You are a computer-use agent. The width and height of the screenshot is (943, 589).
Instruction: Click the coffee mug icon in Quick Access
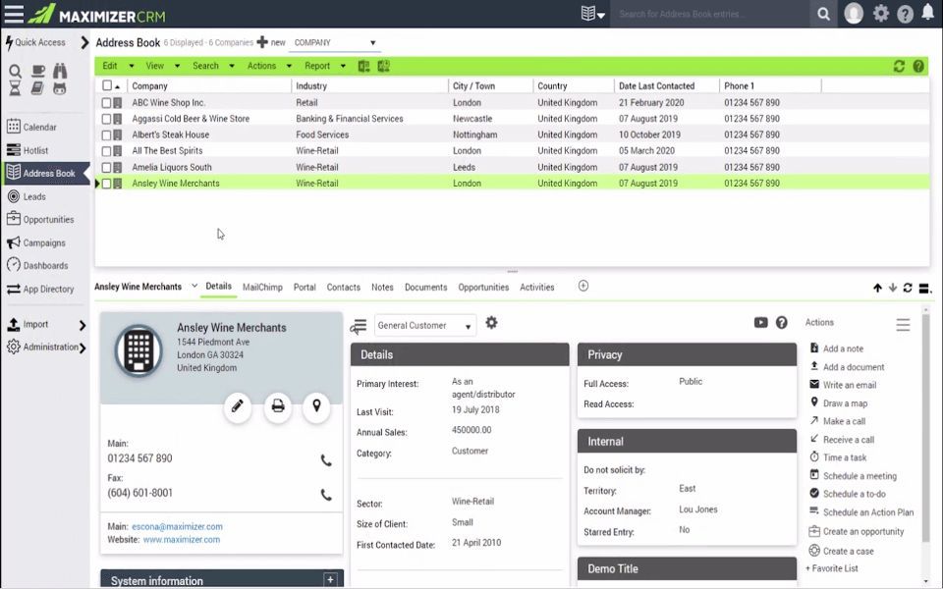point(38,71)
